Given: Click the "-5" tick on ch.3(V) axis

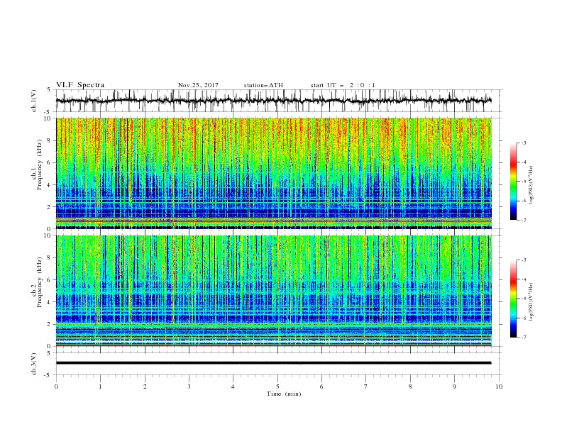Looking at the screenshot, I should click(x=48, y=375).
